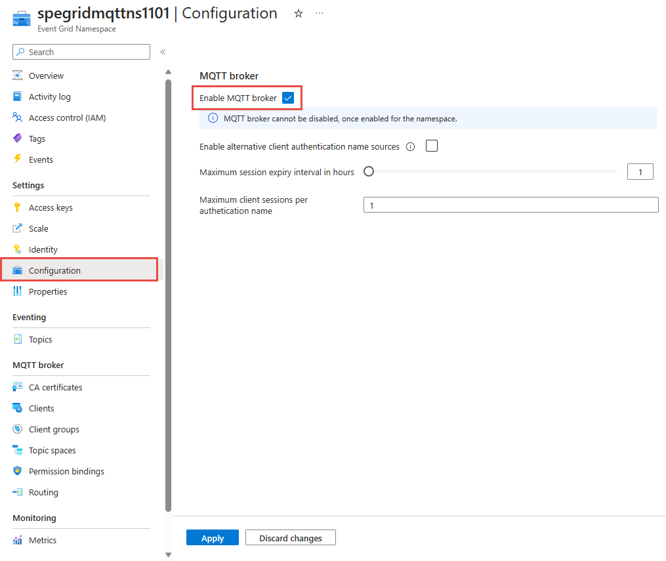This screenshot has height=561, width=666.
Task: Click info icon in MQTT broker notice
Action: [x=213, y=119]
